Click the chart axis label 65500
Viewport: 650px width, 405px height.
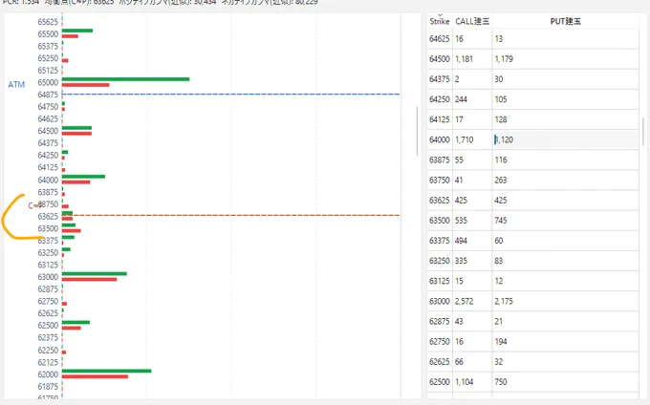pyautogui.click(x=48, y=34)
